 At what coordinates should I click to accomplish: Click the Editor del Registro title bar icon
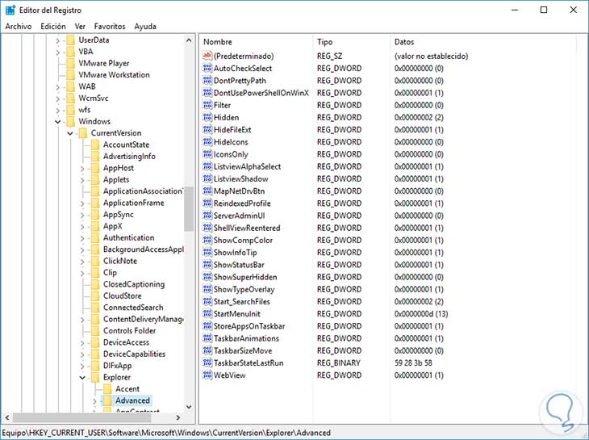(x=10, y=10)
